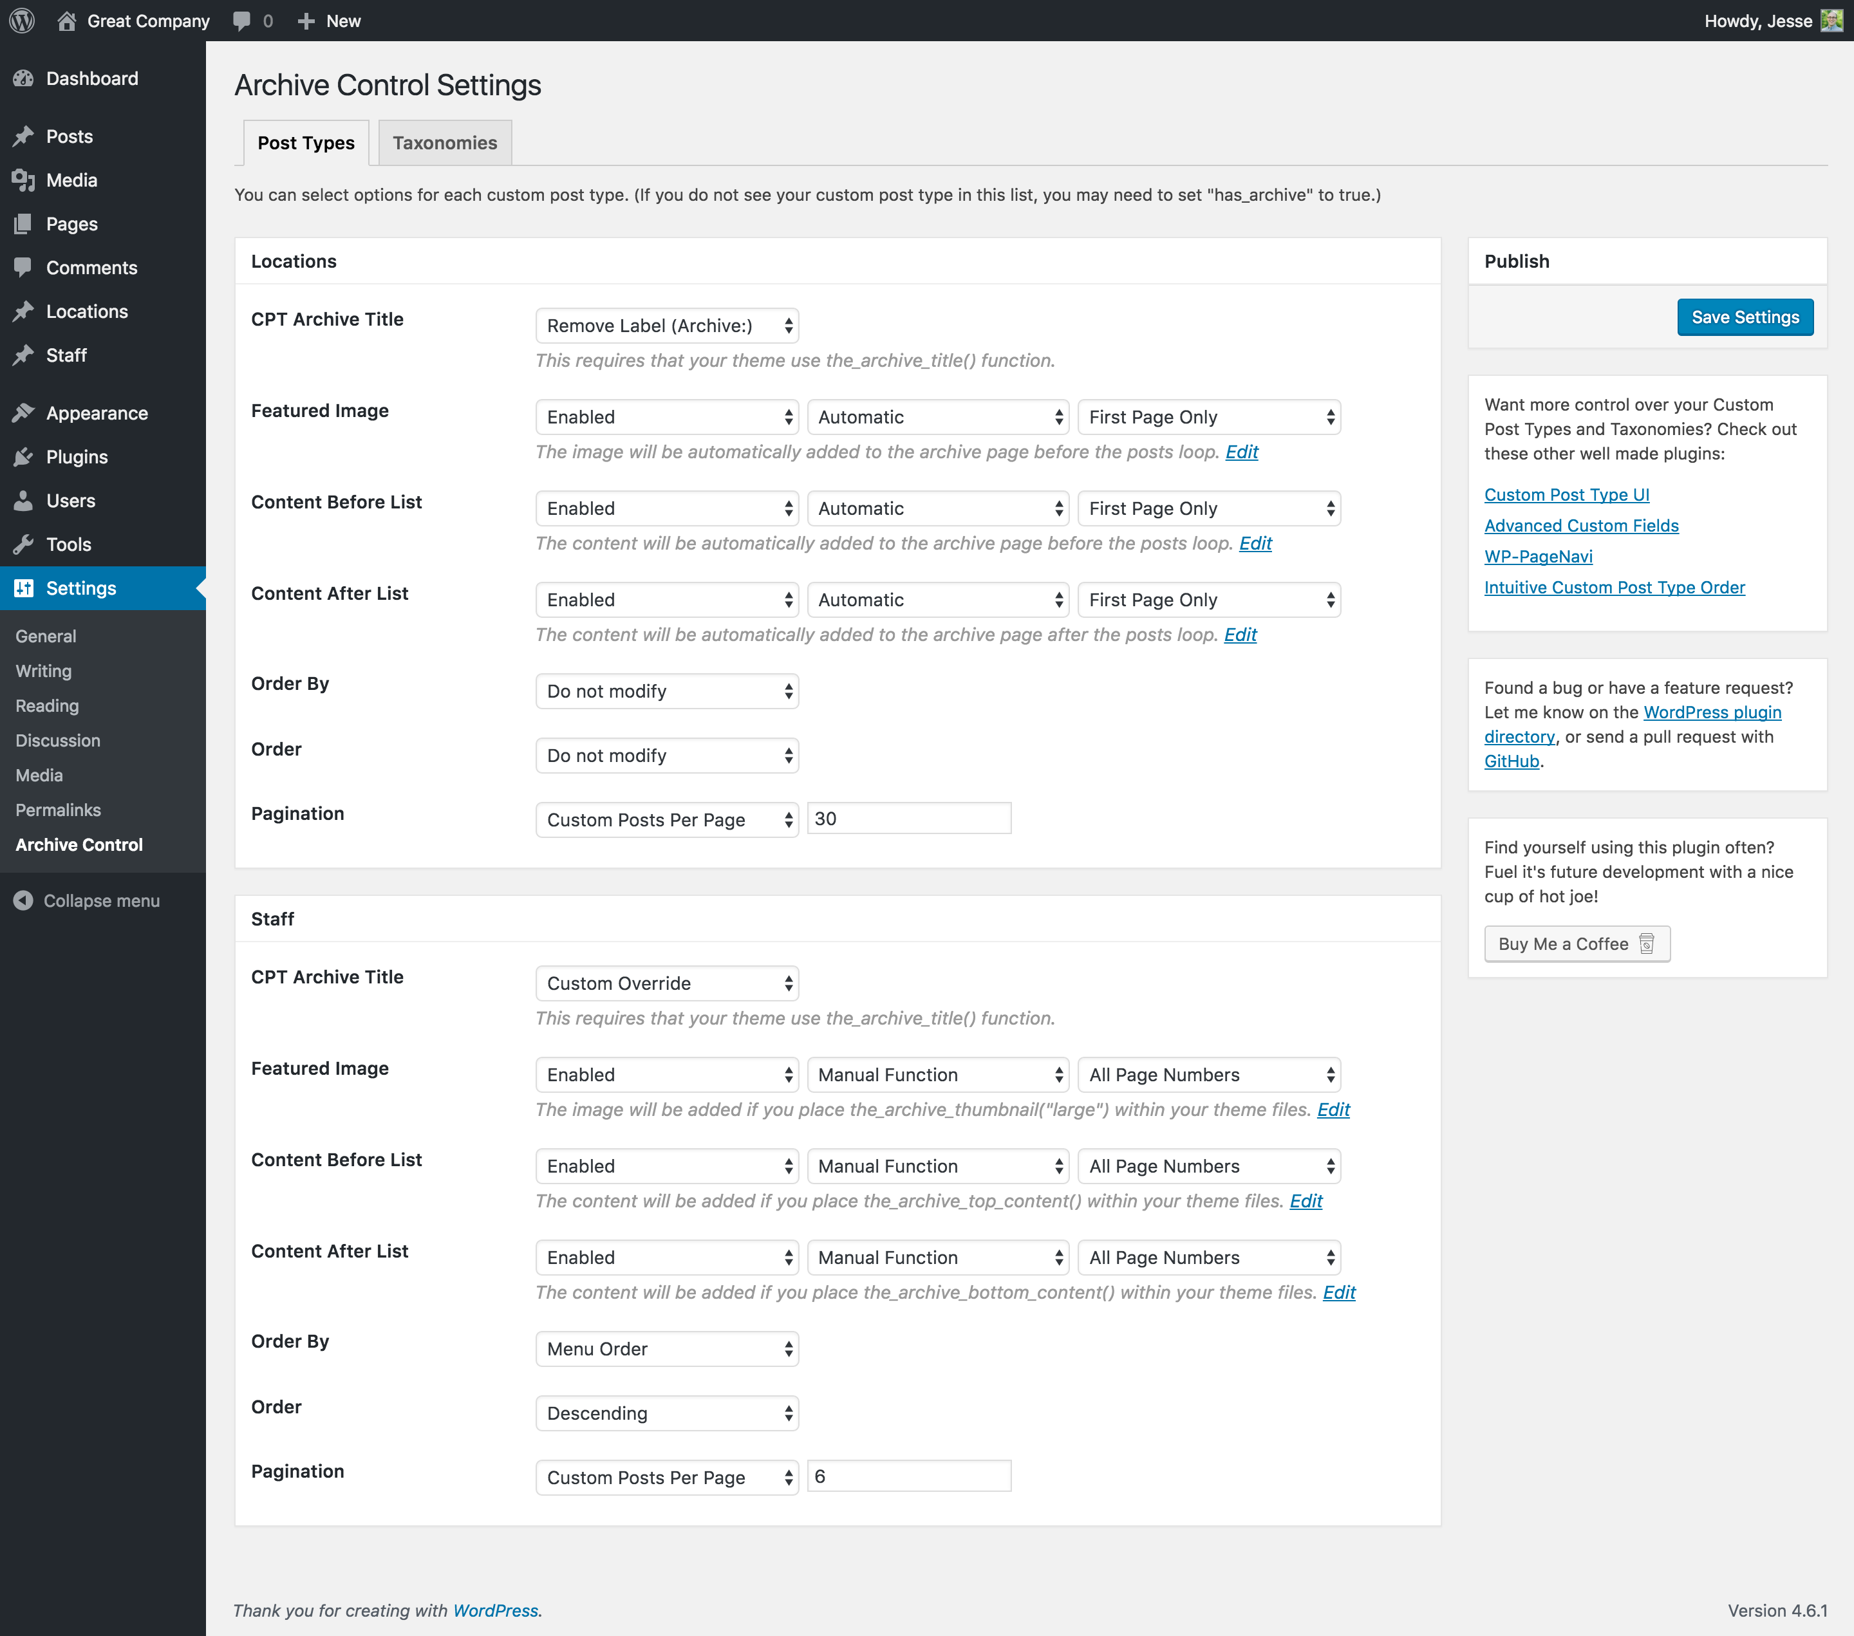Open Locations Pagination type dropdown
This screenshot has height=1636, width=1854.
coord(667,820)
